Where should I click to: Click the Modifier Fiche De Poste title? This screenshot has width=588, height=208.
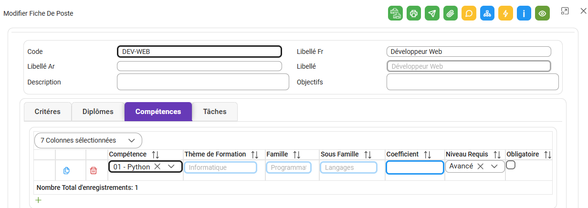tap(38, 13)
